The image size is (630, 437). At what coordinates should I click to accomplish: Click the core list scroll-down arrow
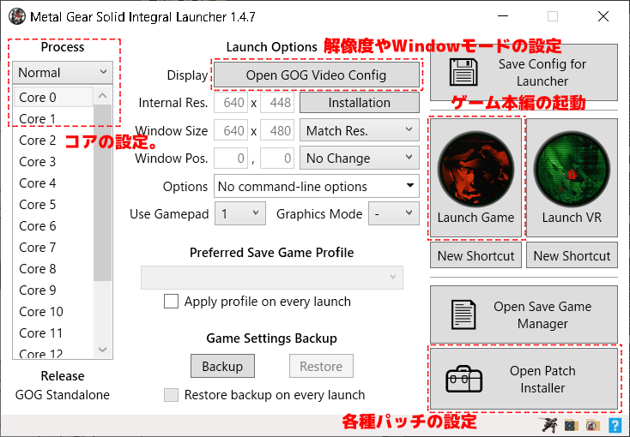(x=102, y=350)
